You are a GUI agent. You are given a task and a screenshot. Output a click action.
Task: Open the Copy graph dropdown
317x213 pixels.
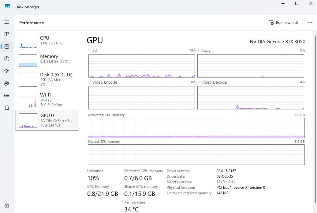click(199, 50)
